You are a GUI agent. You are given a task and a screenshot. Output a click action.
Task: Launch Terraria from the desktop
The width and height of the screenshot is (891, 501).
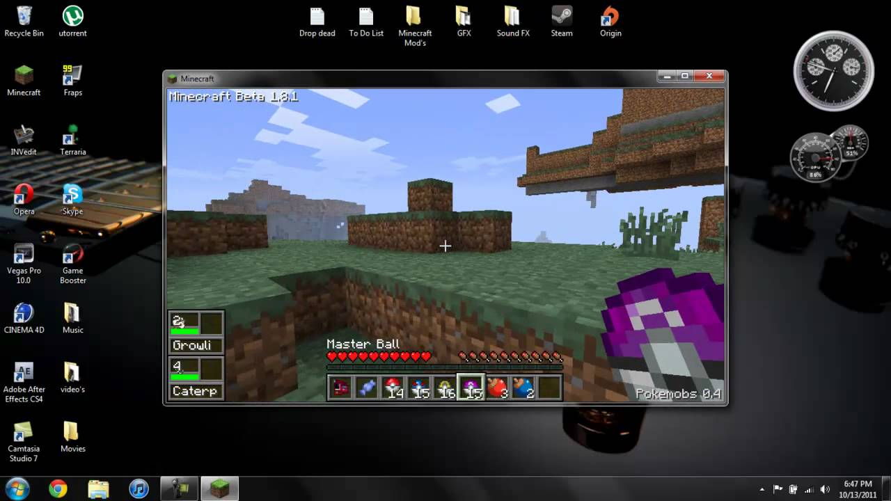72,140
